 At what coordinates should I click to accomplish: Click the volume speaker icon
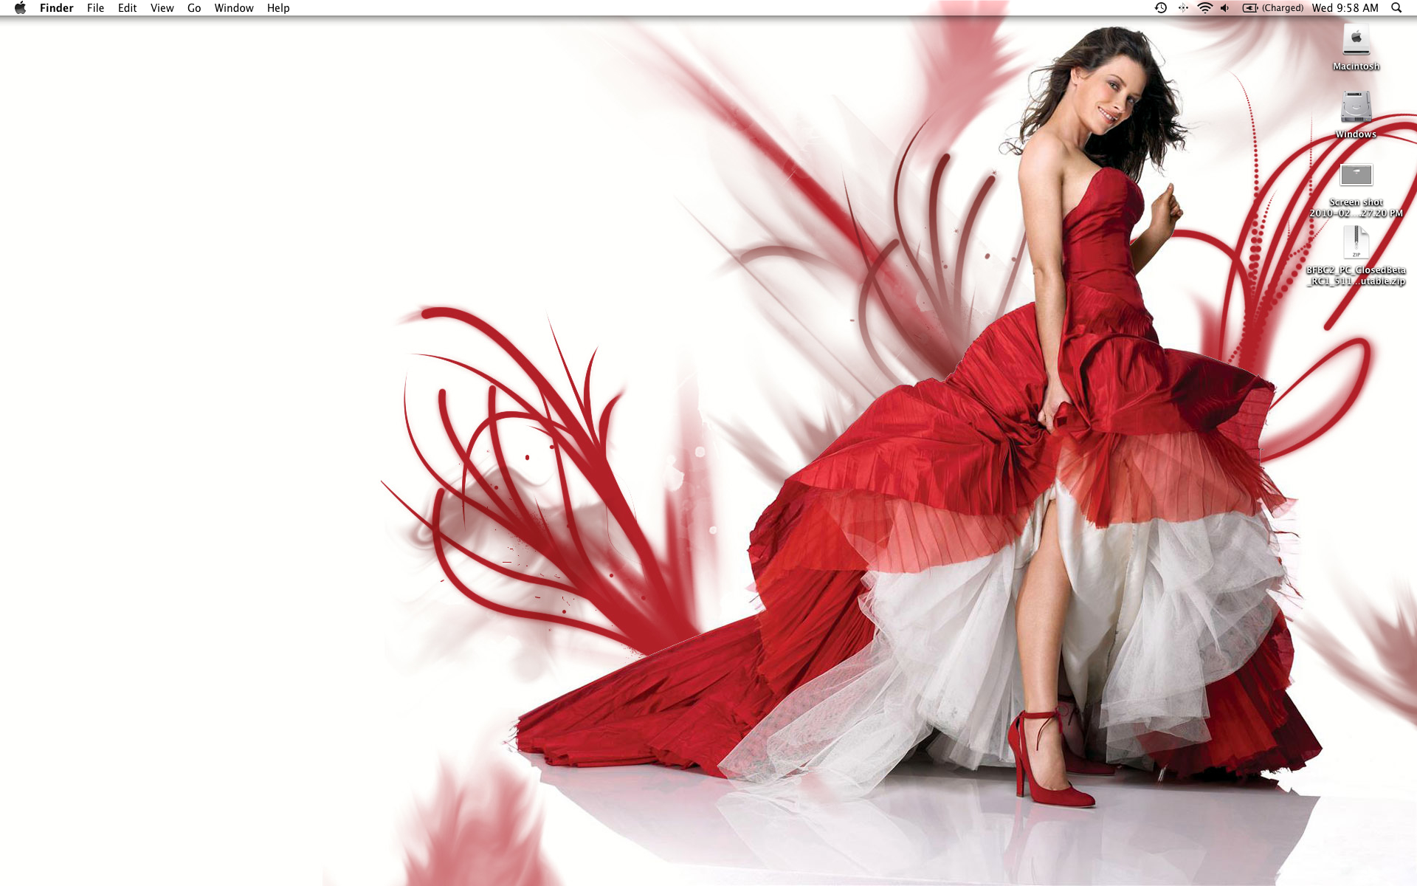tap(1225, 8)
